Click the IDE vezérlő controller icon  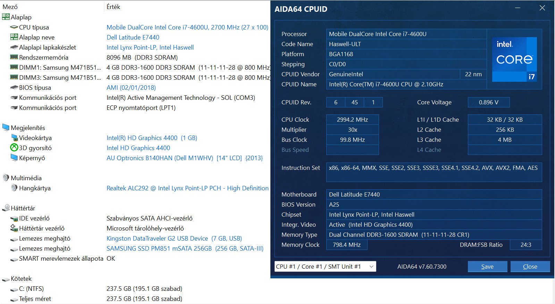[14, 218]
